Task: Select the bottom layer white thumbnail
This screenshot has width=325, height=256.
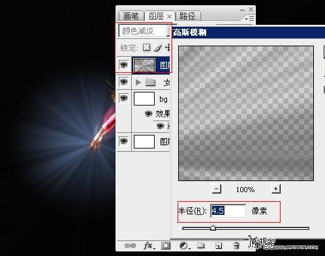Action: [144, 141]
